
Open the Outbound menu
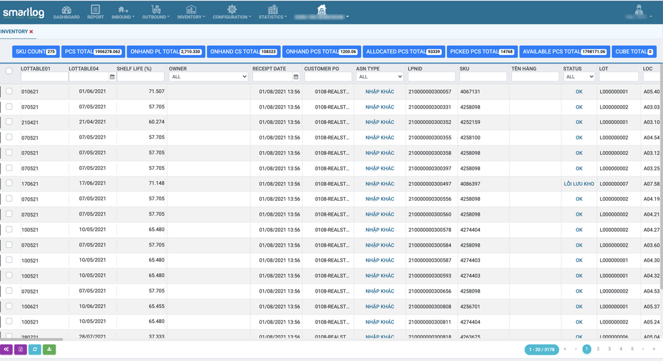155,12
